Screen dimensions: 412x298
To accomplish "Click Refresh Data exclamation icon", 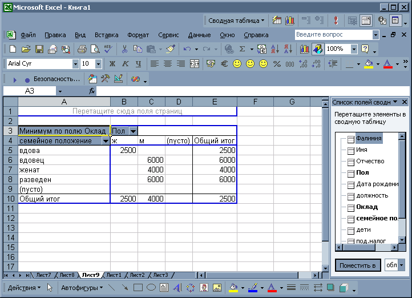I will (336, 20).
